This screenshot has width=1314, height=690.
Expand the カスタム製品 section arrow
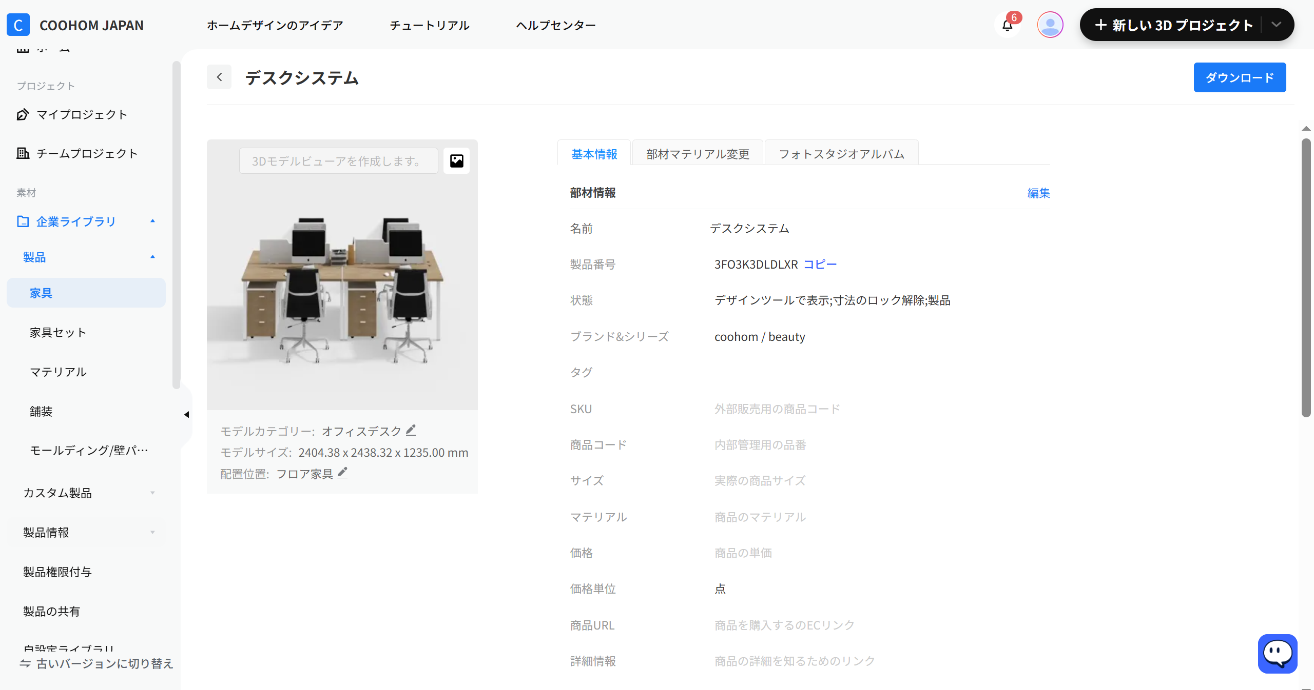[152, 493]
